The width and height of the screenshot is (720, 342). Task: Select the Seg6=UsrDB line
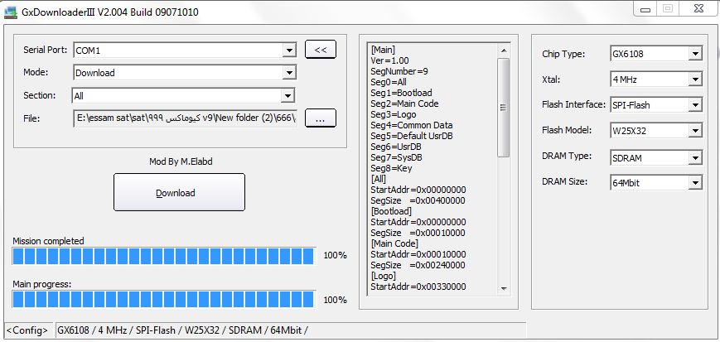pos(396,147)
